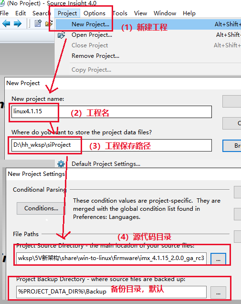Open the Options menu

coord(94,13)
